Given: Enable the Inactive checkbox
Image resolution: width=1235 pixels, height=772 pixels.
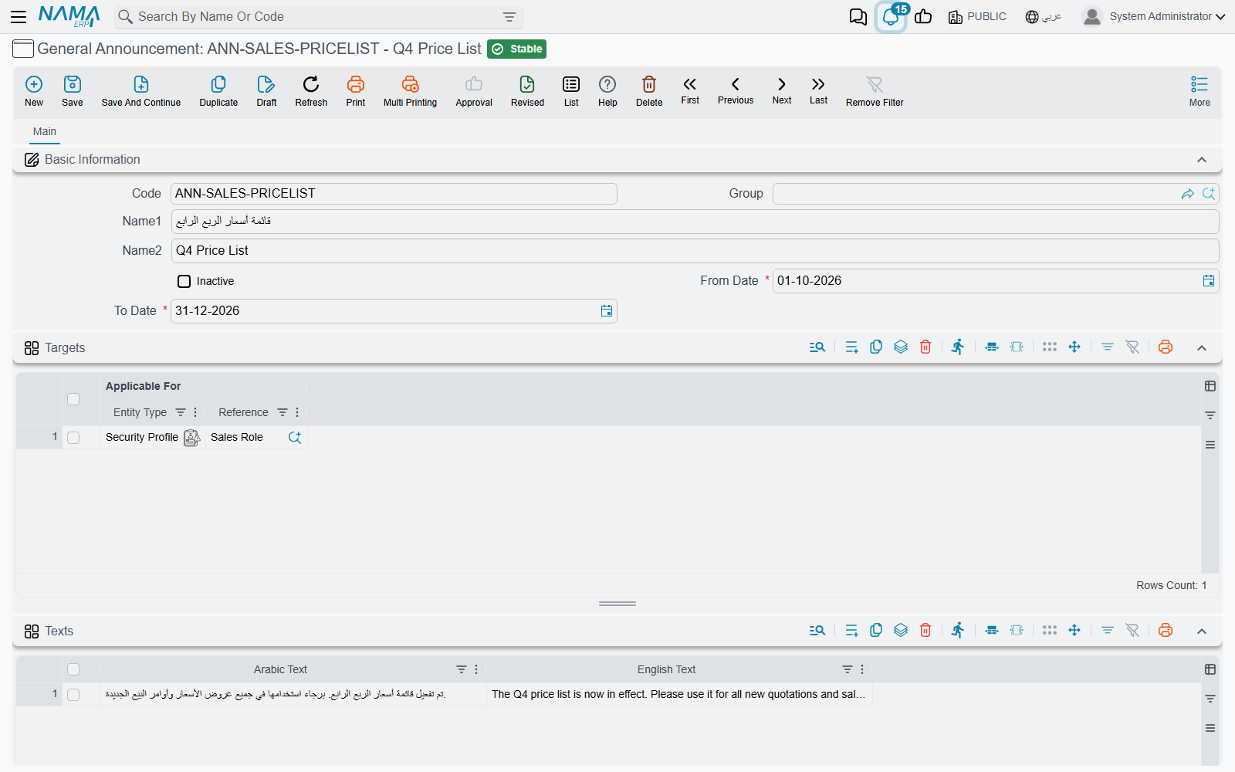Looking at the screenshot, I should pos(184,281).
